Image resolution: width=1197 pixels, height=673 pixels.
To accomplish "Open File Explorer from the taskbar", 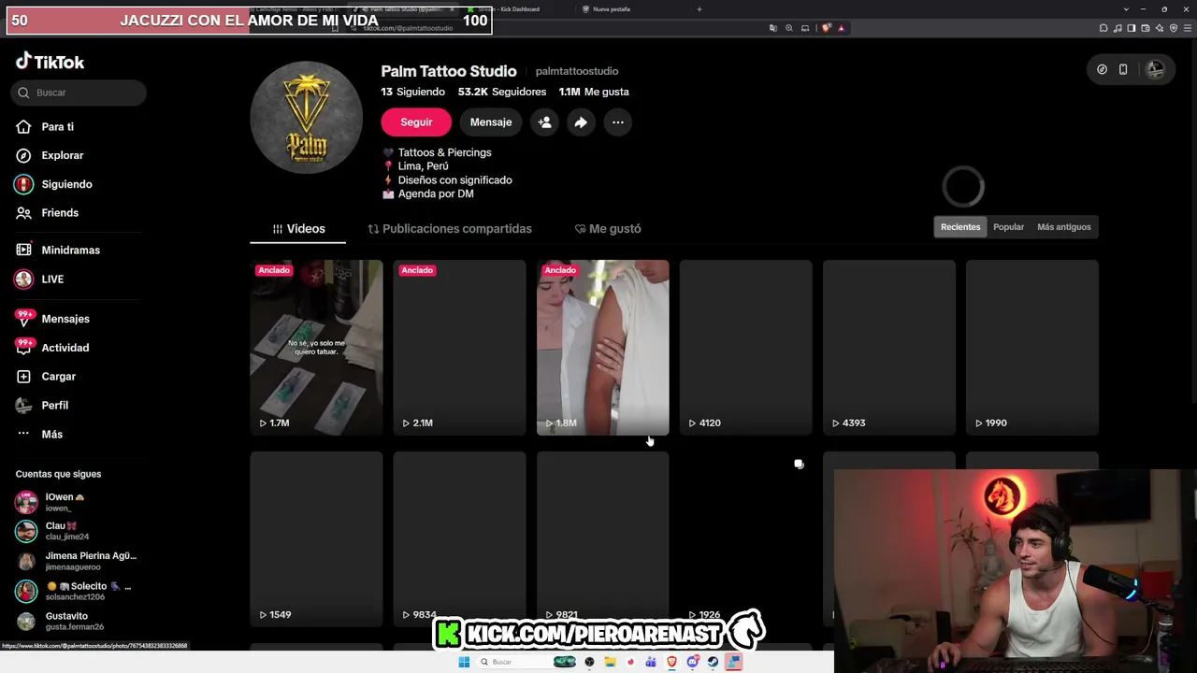I will [610, 662].
